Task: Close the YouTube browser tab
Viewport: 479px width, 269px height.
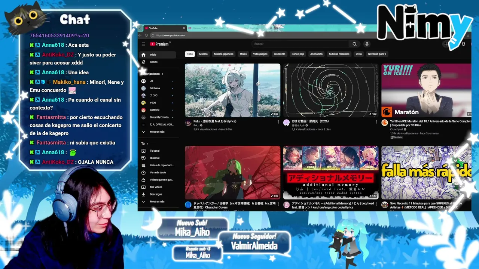Action: click(x=184, y=28)
